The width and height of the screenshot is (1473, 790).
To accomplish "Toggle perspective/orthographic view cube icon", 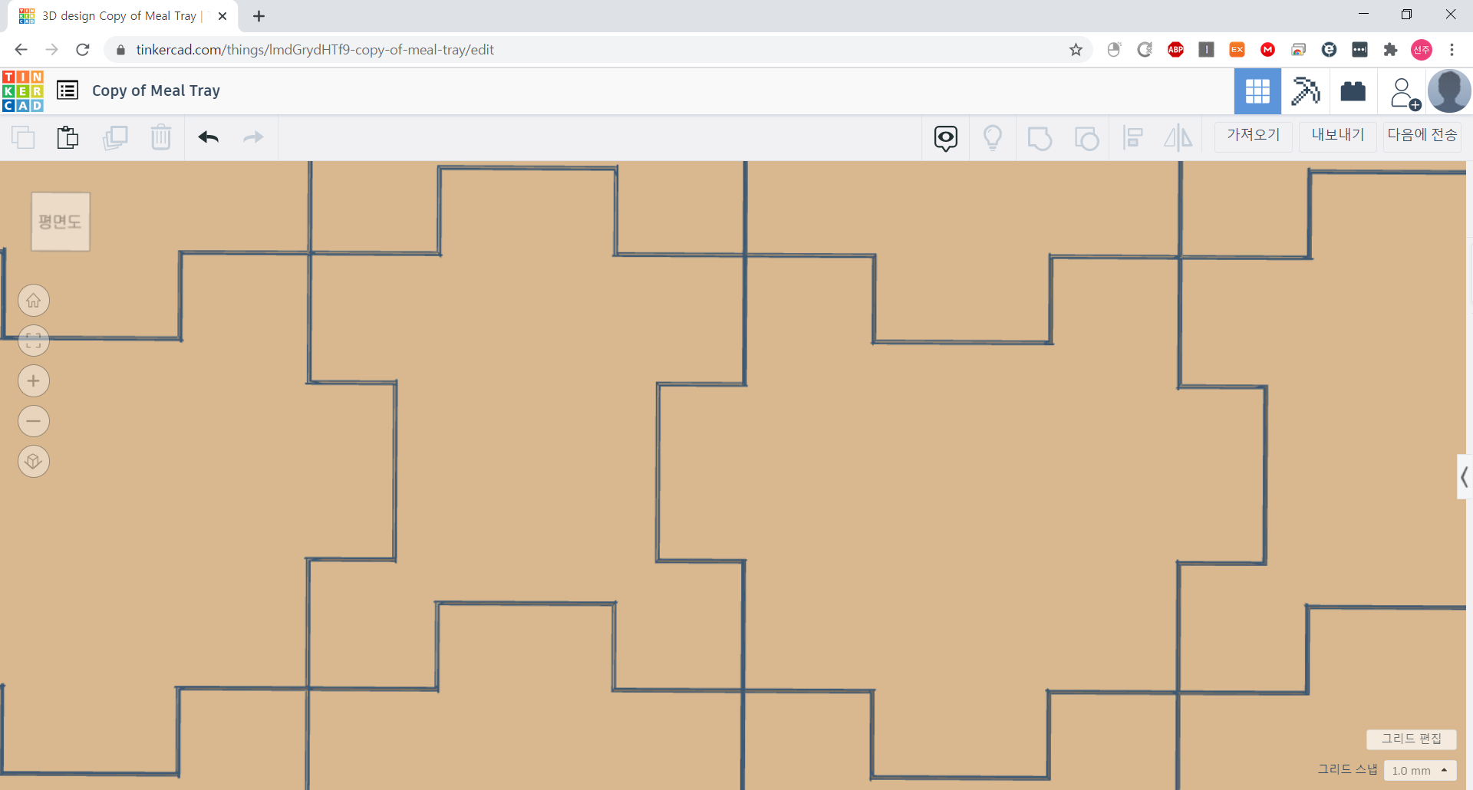I will (x=34, y=462).
